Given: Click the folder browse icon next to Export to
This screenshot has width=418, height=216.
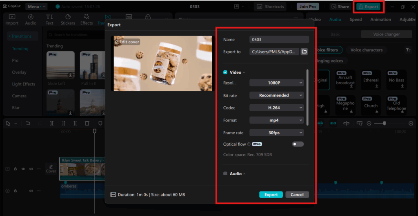Looking at the screenshot, I should (304, 52).
